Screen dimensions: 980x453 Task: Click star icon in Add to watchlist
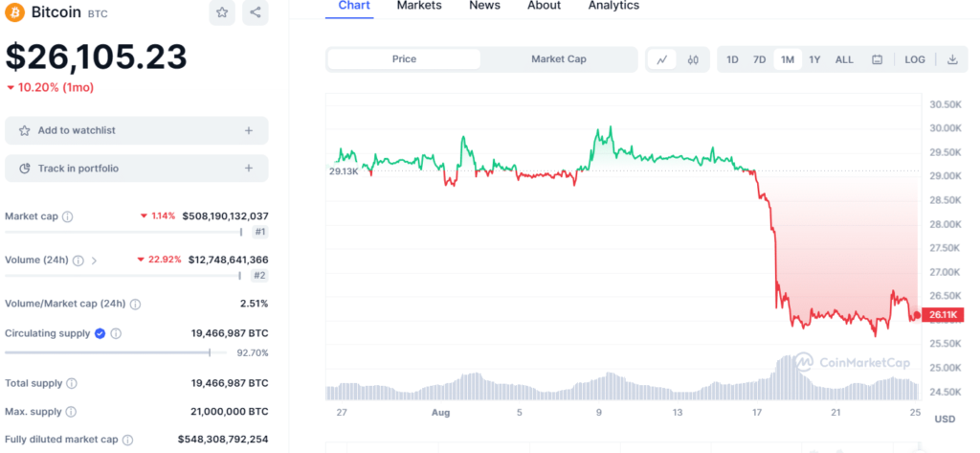tap(24, 131)
